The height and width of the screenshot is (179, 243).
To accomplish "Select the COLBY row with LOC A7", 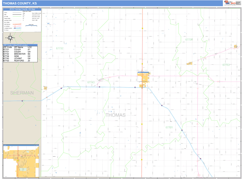I will coord(20,49).
